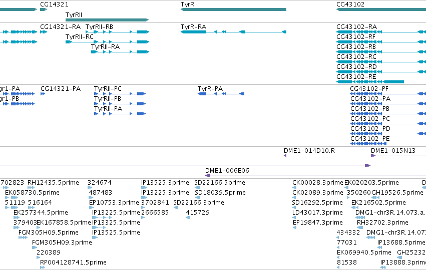Click clone label DME1-006E06
The width and height of the screenshot is (426, 270).
[x=227, y=171]
